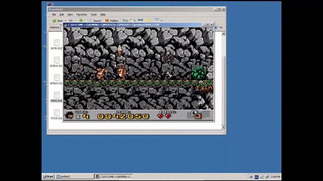This screenshot has width=323, height=181.
Task: Click the caveman lives face icon
Action: tap(69, 115)
